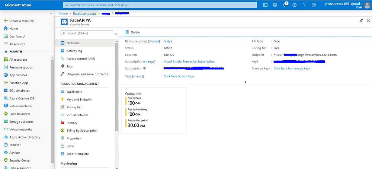Open the notifications bell
The image size is (372, 169).
(x=285, y=5)
